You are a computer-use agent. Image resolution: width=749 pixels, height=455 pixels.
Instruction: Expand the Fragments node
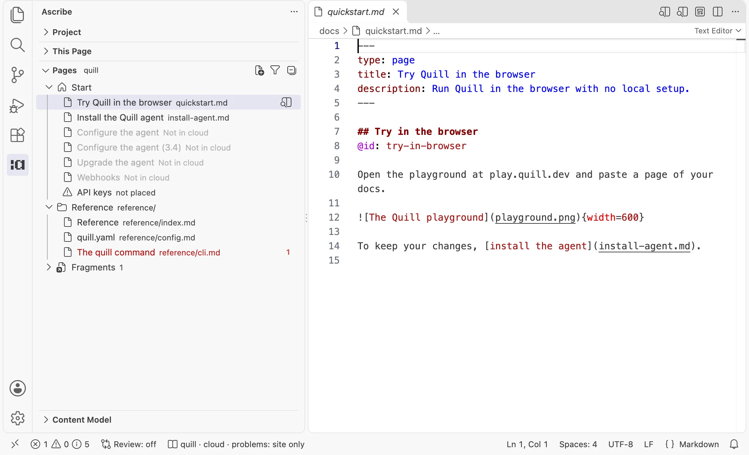(x=49, y=267)
